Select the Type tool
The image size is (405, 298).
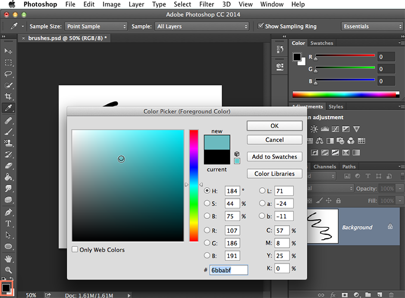tap(8, 224)
